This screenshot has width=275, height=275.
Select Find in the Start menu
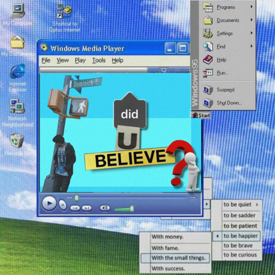pos(221,47)
